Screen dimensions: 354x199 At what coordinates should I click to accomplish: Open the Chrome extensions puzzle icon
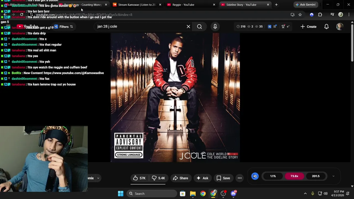pyautogui.click(x=320, y=15)
